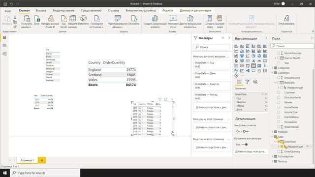Switch to Report view in left sidebar
Viewport: 315px width, 177px height.
[4, 38]
